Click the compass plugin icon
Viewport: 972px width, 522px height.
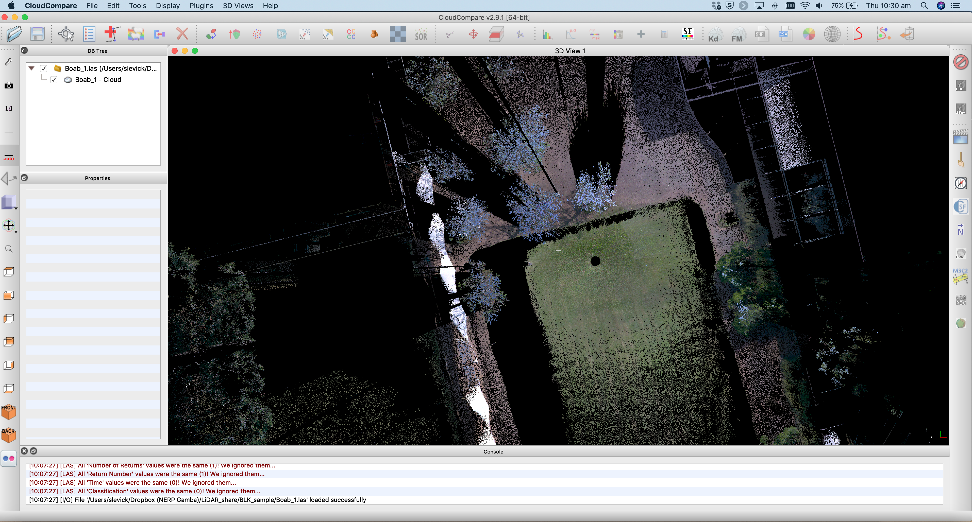click(960, 183)
